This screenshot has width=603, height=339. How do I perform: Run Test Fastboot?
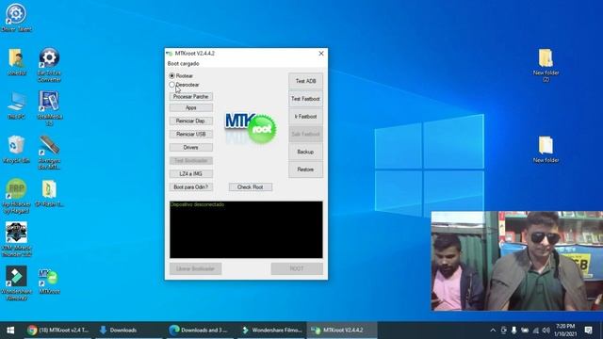click(305, 99)
